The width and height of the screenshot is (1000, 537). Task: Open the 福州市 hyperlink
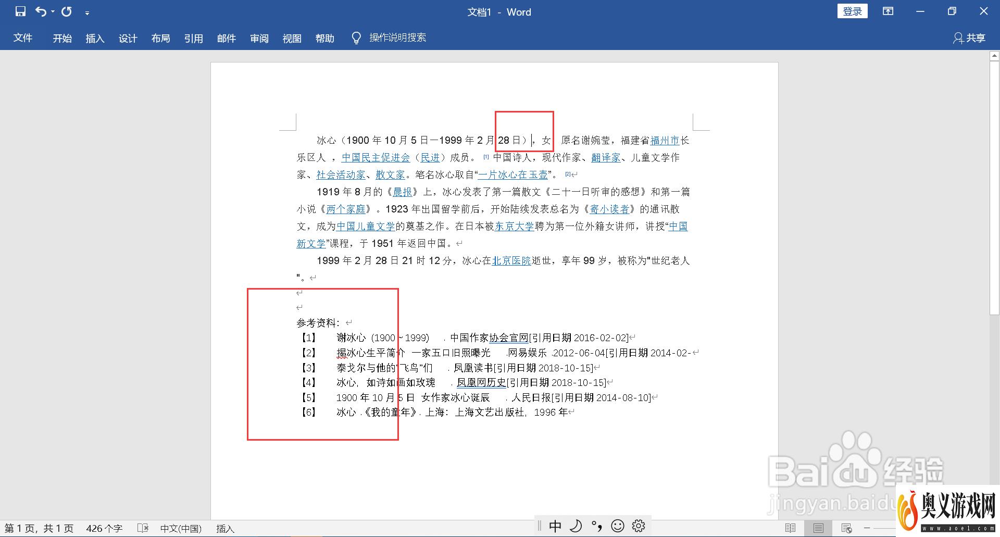665,141
